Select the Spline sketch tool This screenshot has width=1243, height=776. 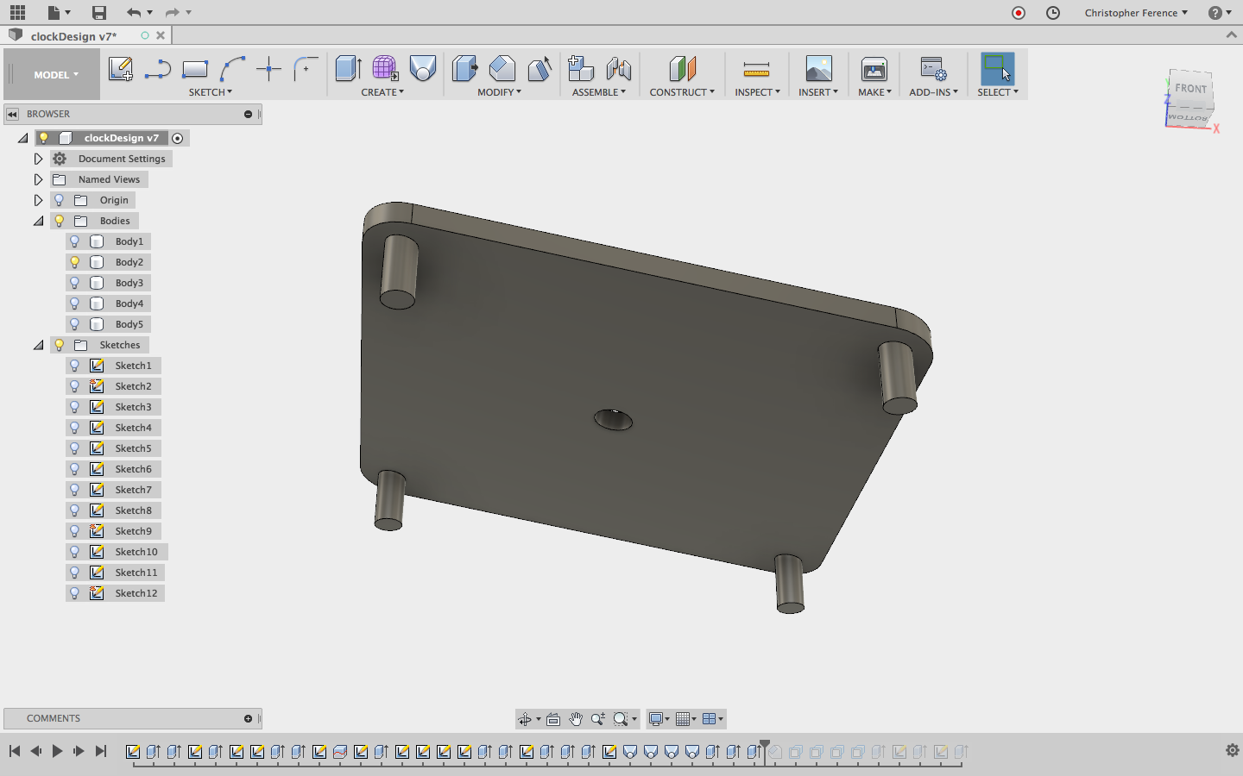[232, 69]
